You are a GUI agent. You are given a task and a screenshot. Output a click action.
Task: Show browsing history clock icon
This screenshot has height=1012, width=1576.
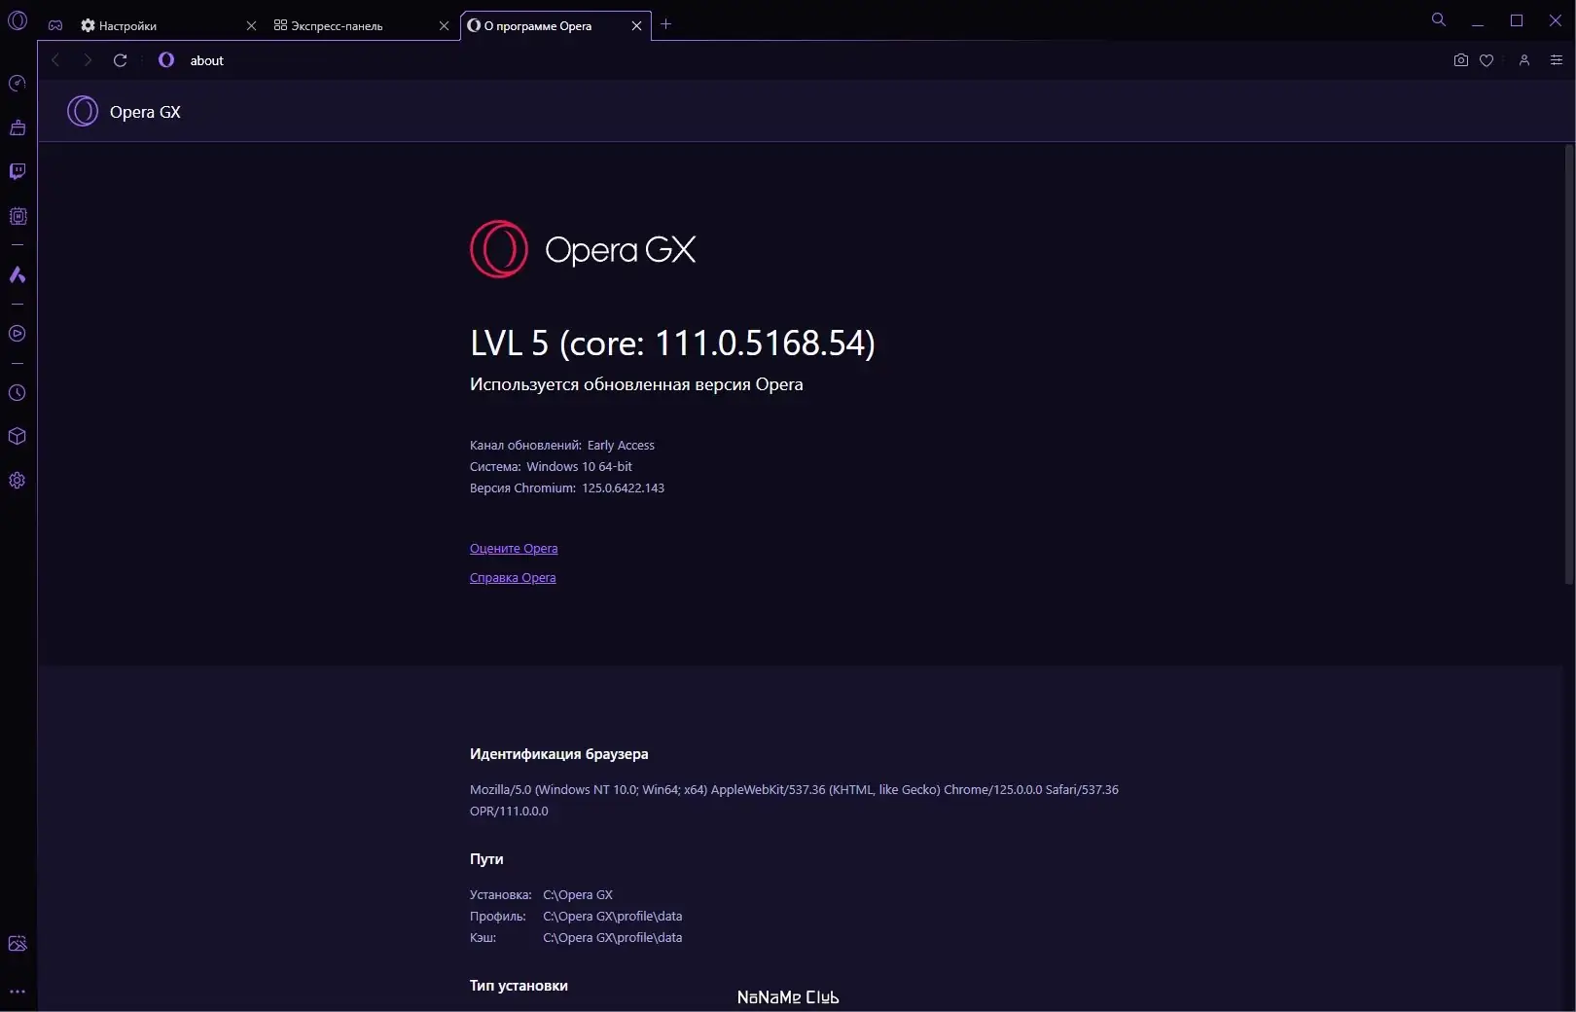point(18,393)
